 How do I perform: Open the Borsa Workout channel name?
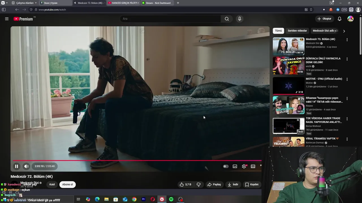click(x=313, y=126)
